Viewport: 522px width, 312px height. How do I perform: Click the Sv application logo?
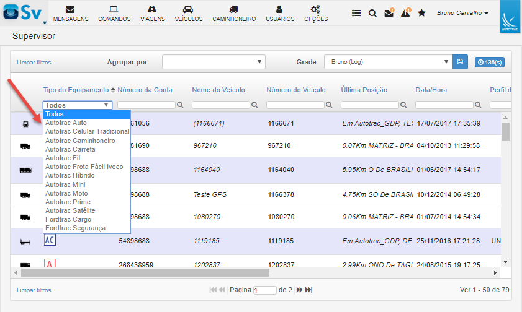click(22, 12)
